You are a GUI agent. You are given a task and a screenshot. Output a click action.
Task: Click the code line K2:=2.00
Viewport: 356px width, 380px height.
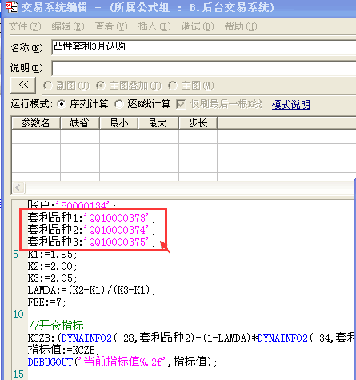pyautogui.click(x=52, y=266)
